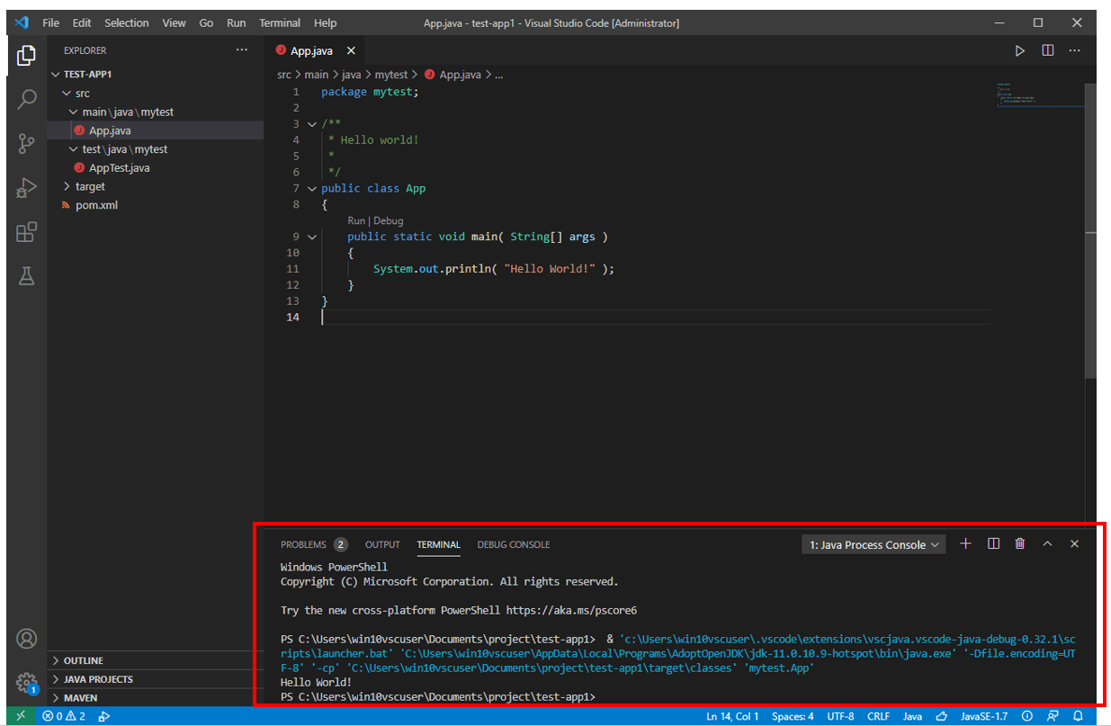Open the Terminal menu
1111x726 pixels.
click(x=279, y=22)
